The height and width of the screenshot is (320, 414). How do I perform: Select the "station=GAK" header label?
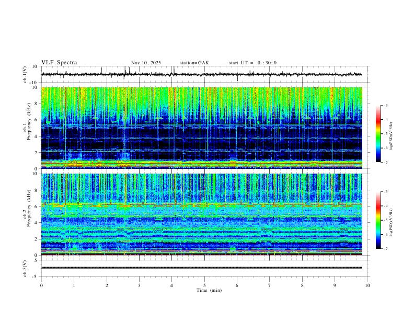(194, 63)
